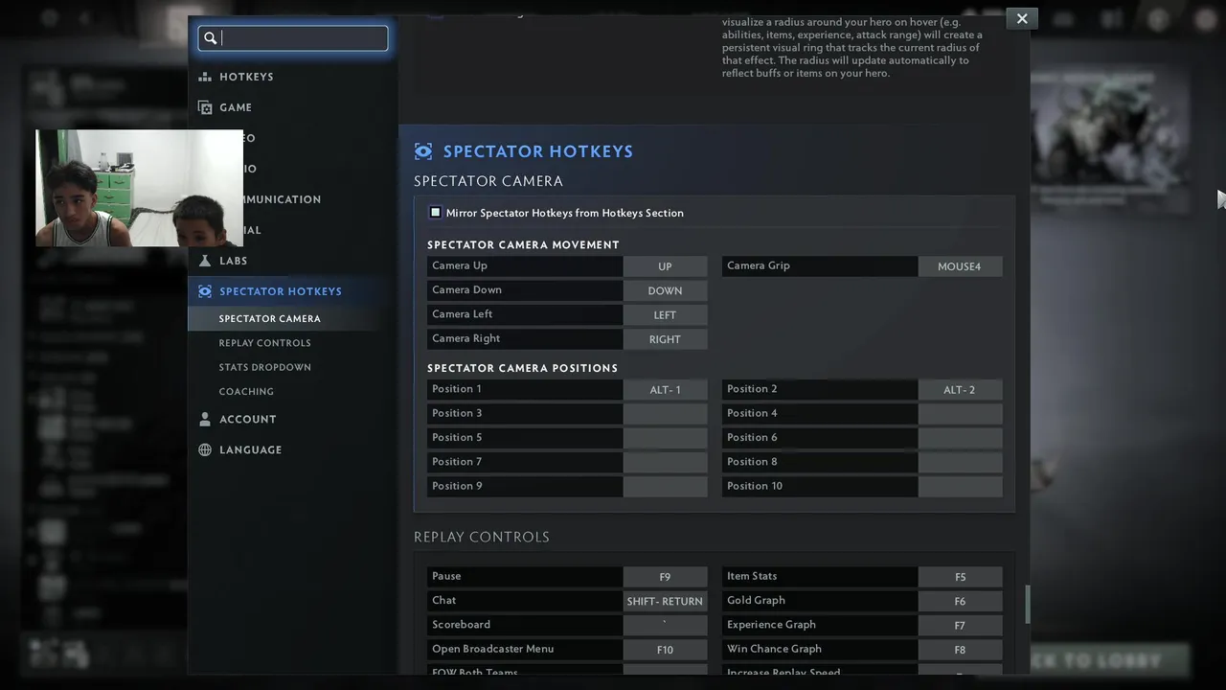Click the Game section icon

click(205, 107)
